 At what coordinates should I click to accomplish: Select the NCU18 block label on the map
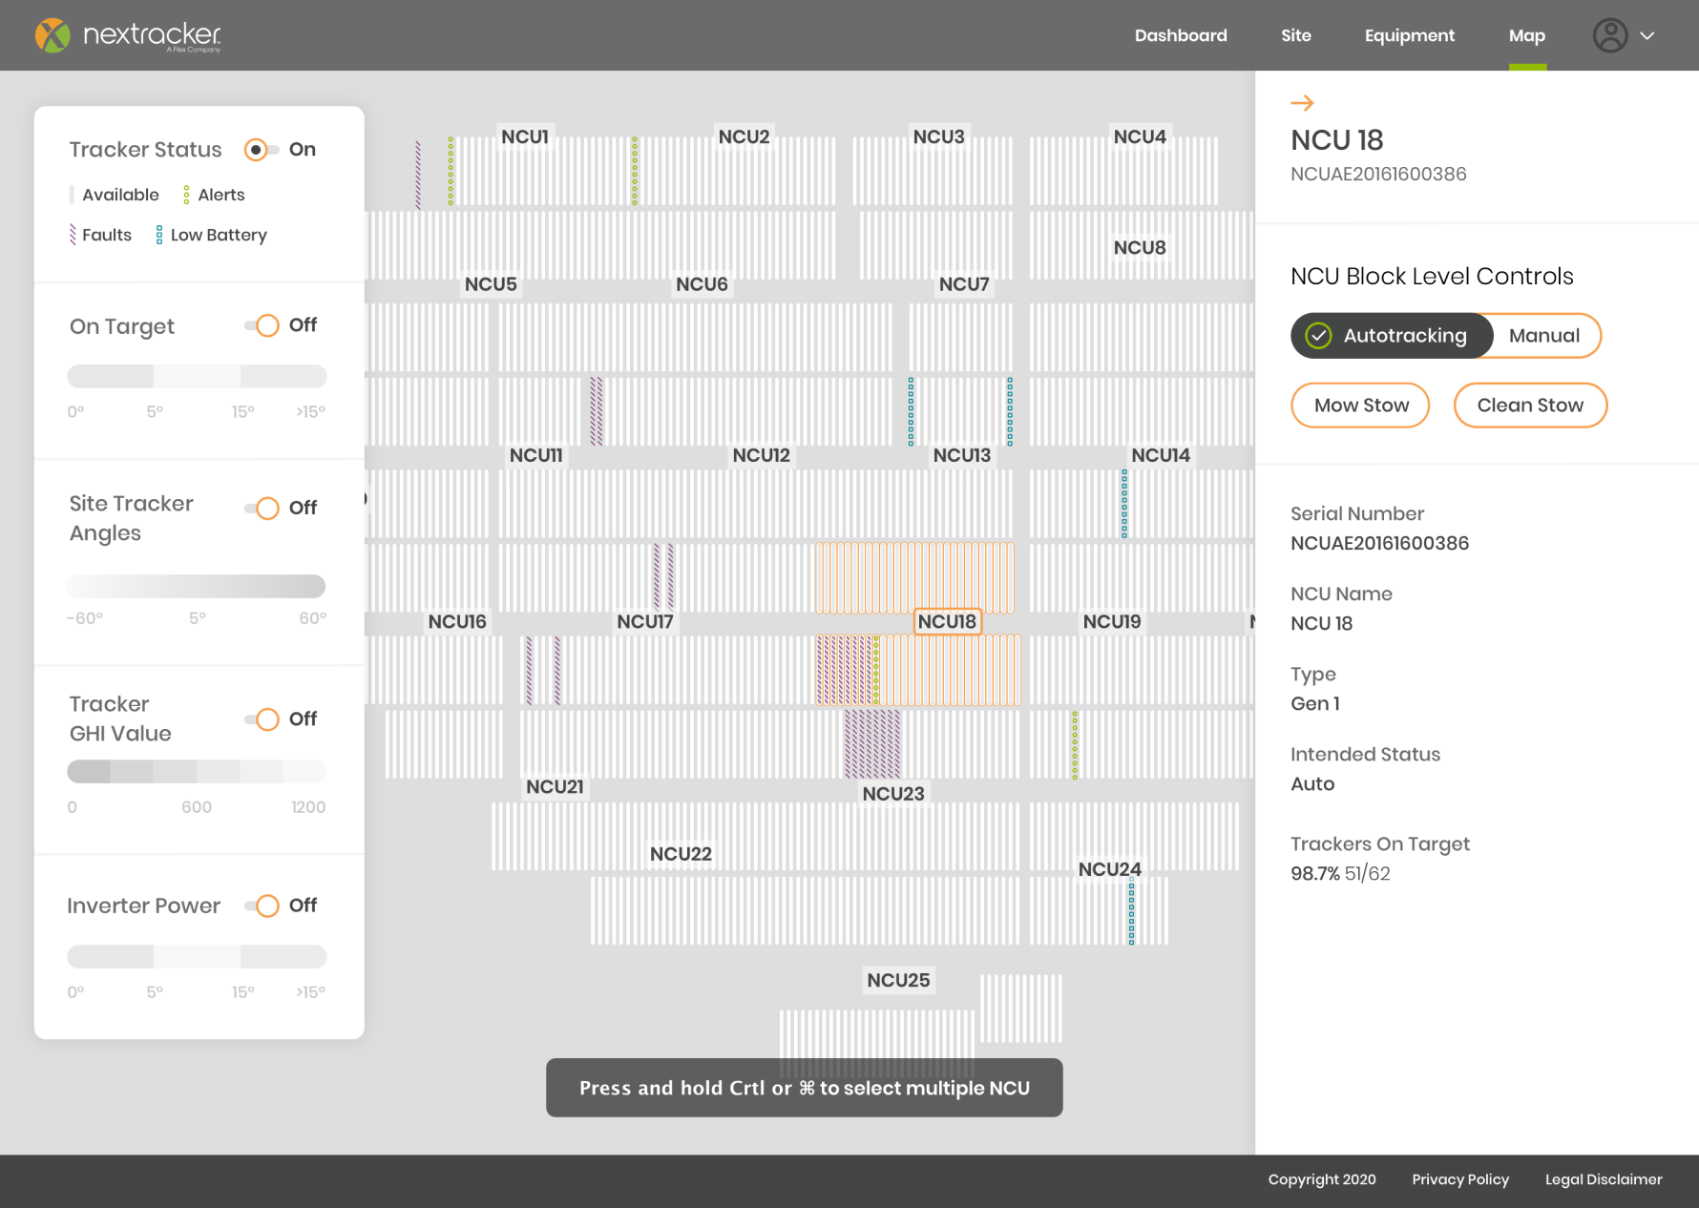coord(947,622)
